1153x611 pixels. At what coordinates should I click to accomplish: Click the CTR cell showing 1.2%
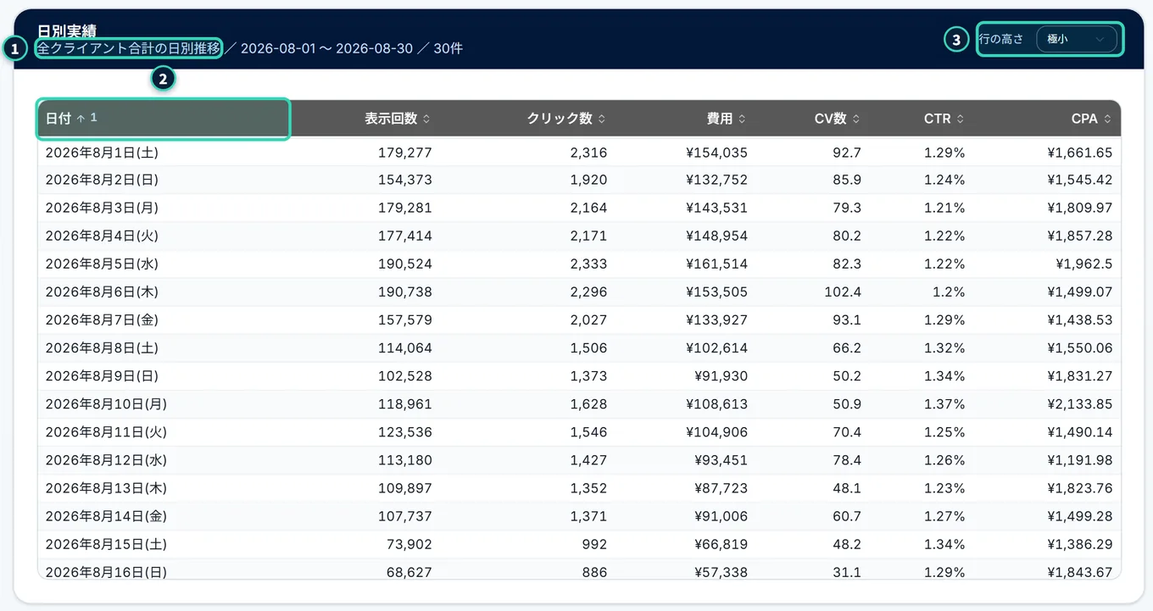(x=949, y=292)
